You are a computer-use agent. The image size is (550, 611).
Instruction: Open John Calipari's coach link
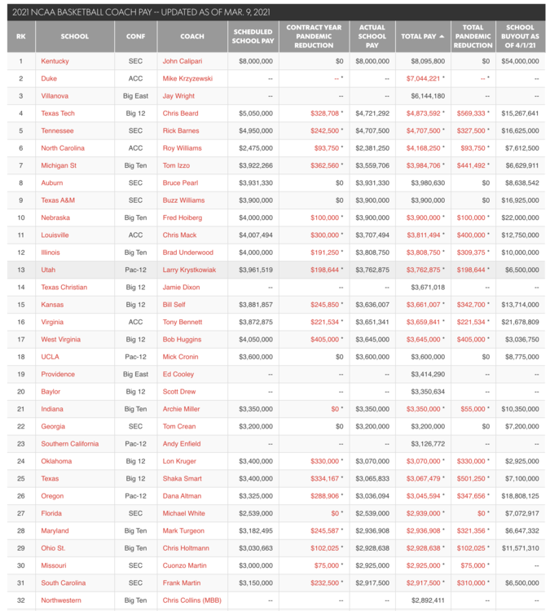182,61
